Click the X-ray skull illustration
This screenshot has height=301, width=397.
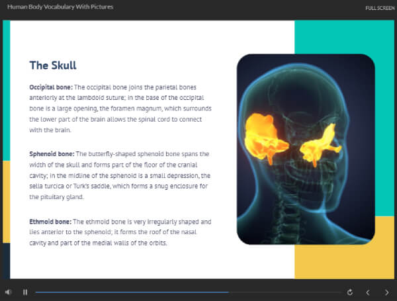[306, 149]
